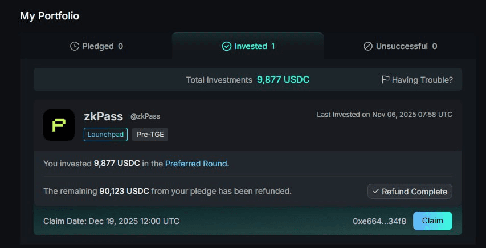Open the Having Trouble? help link
486x248 pixels.
point(422,80)
